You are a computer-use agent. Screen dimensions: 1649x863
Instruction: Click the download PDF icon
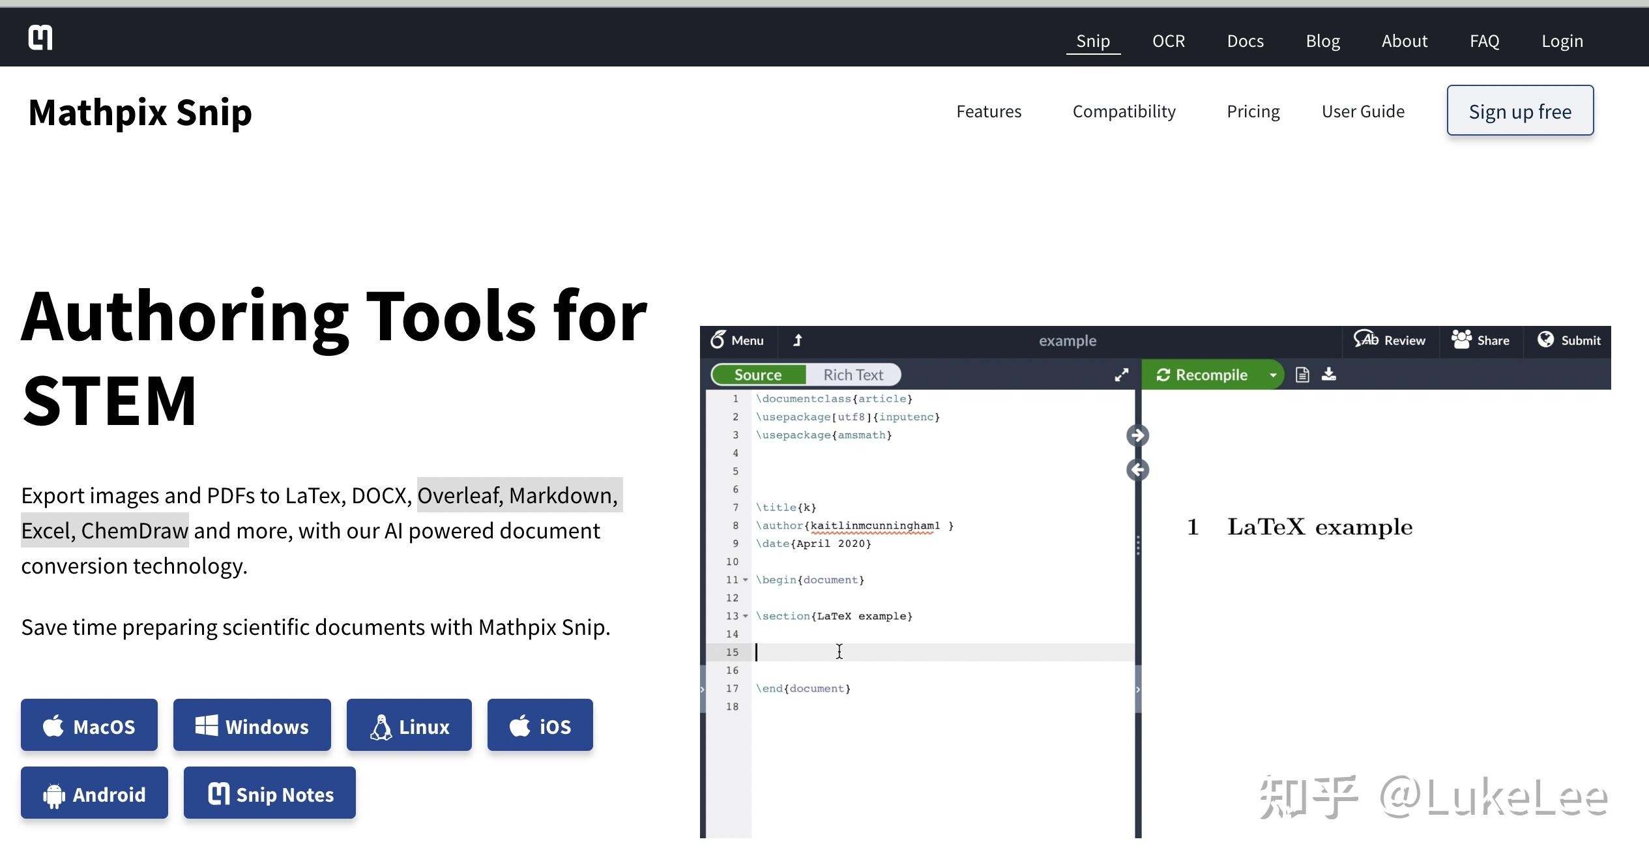tap(1329, 374)
